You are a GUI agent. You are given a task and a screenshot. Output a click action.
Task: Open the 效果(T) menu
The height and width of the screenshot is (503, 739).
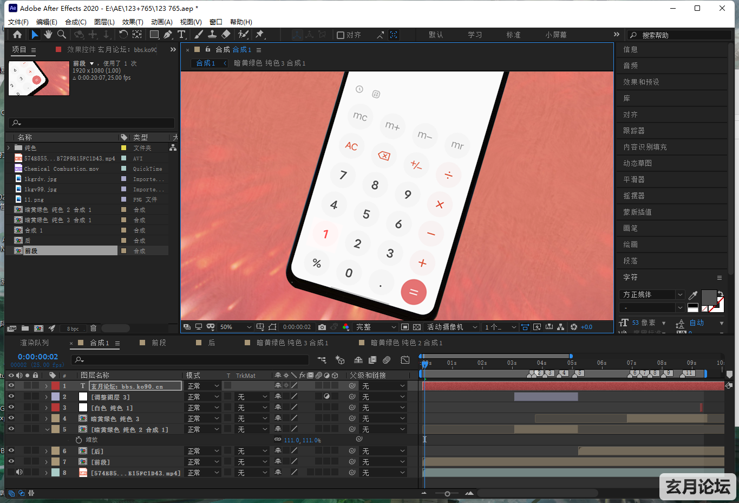click(x=133, y=22)
